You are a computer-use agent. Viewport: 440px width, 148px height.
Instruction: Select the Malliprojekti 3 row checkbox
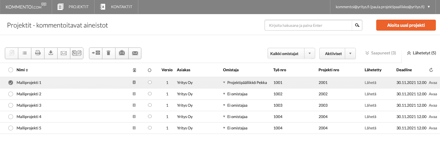(x=11, y=105)
